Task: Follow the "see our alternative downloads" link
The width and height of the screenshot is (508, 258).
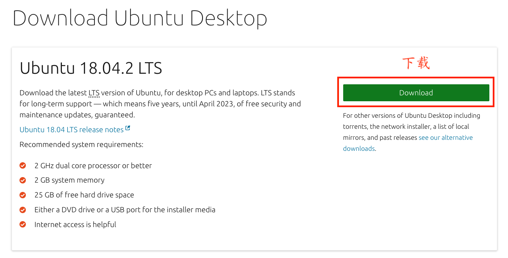Action: 445,138
